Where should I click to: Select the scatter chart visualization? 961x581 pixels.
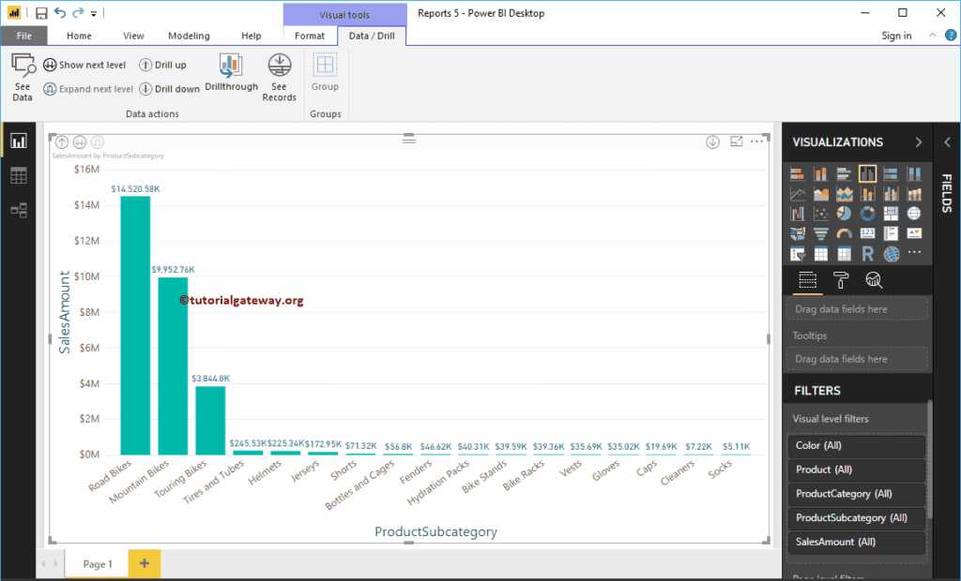point(820,214)
